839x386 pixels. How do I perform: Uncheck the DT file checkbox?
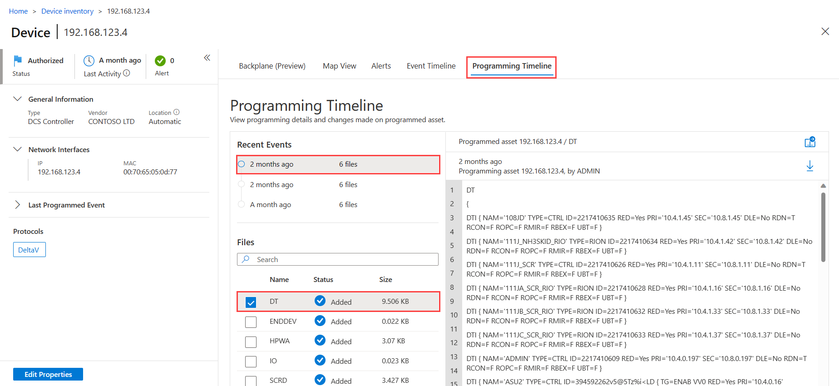point(251,302)
